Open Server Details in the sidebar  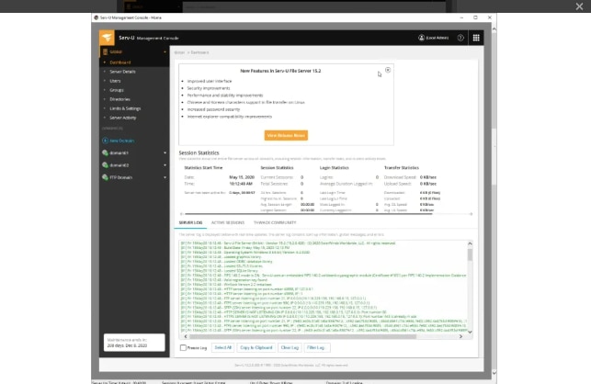tap(122, 72)
